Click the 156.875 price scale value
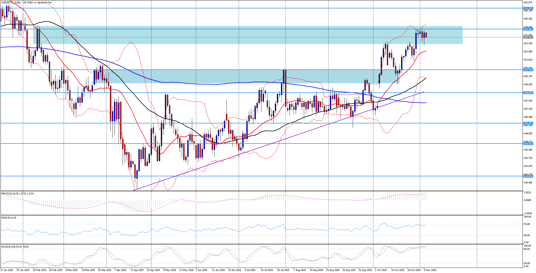 (528, 2)
